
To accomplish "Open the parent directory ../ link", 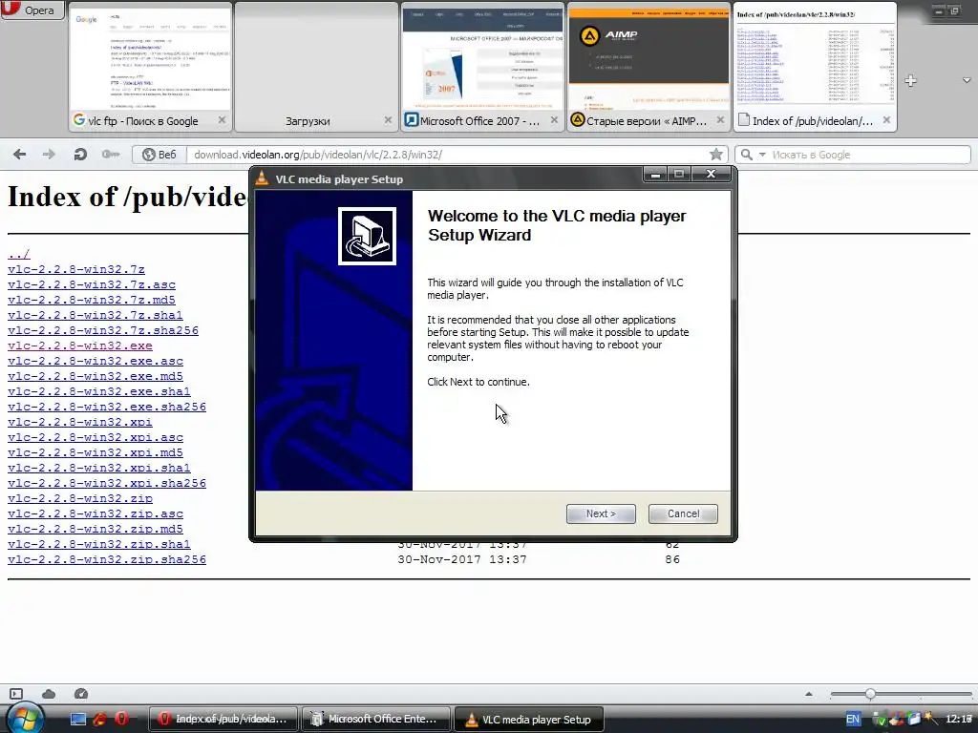I will pos(19,254).
